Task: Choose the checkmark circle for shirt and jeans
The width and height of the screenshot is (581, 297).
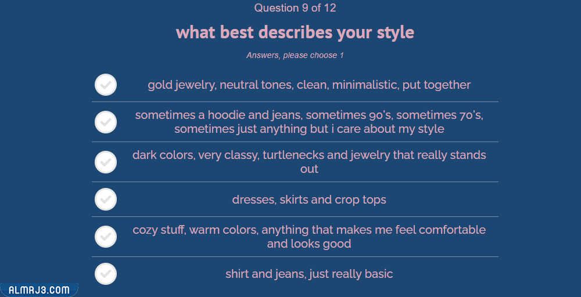Action: [106, 274]
